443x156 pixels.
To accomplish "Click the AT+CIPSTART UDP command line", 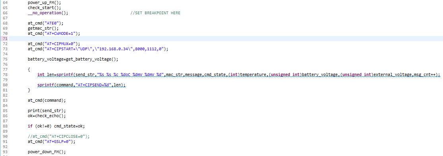I will (98, 49).
